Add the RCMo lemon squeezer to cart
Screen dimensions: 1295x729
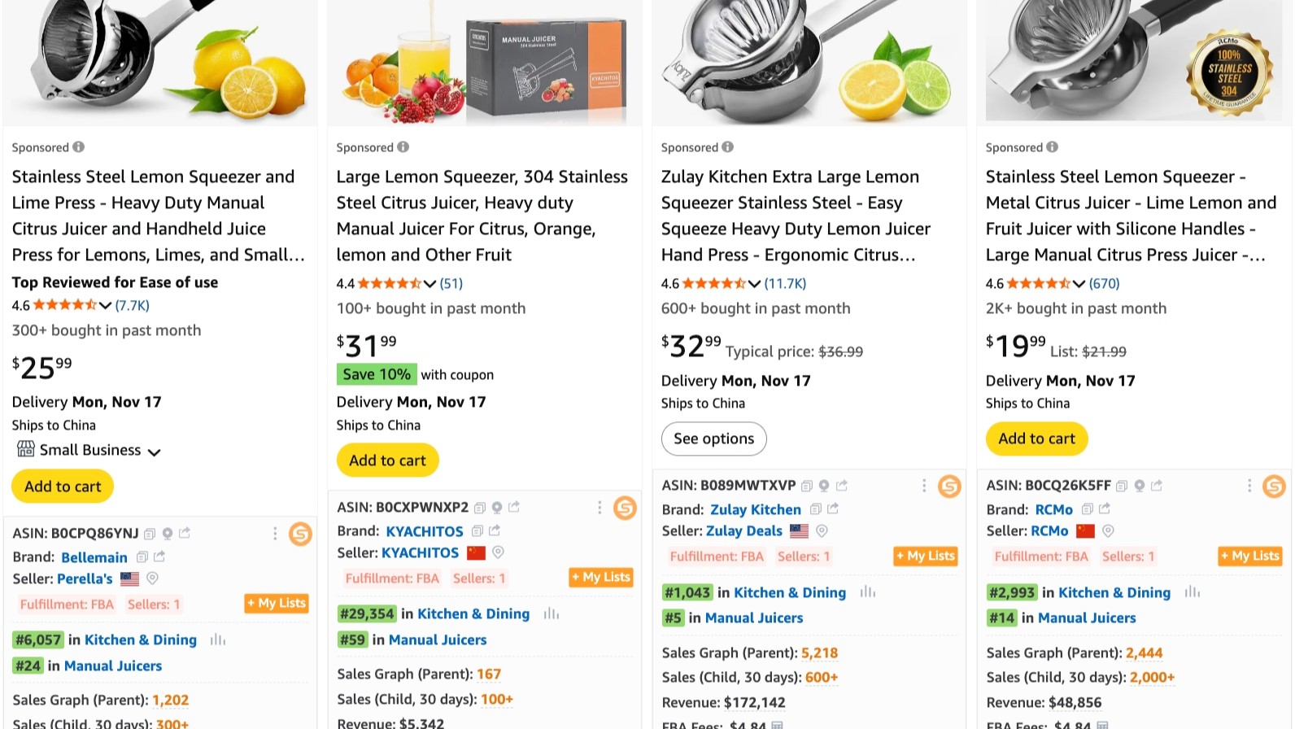click(x=1036, y=439)
